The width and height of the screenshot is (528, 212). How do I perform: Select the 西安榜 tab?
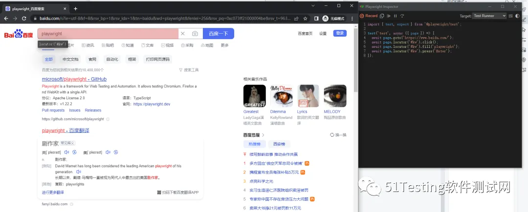point(279,144)
